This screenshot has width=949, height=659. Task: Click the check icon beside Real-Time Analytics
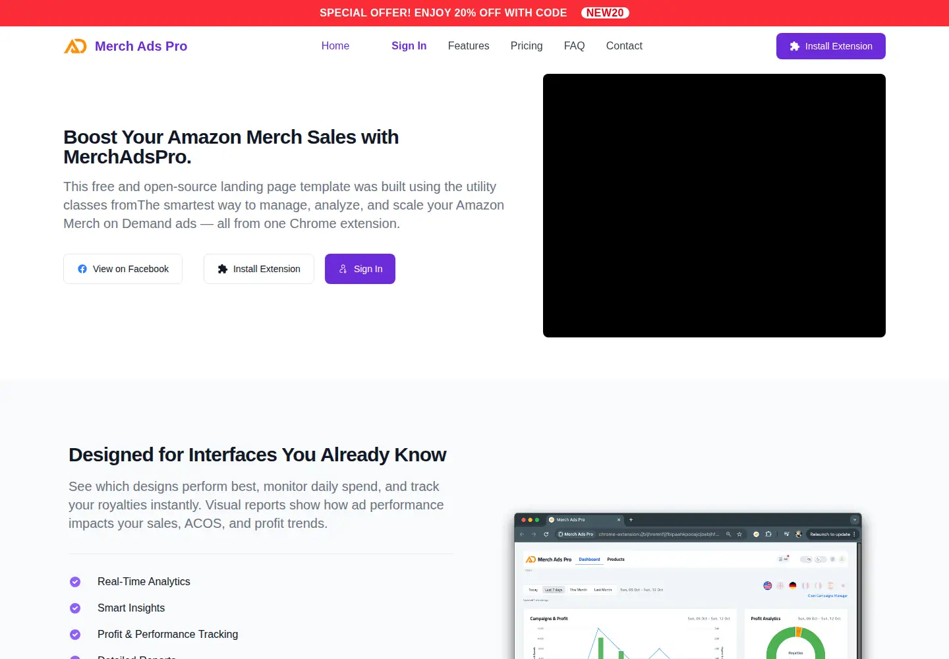[75, 582]
